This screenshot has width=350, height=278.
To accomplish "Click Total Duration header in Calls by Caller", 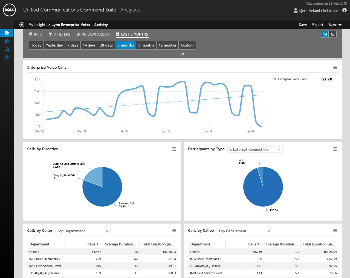I will pos(158,244).
